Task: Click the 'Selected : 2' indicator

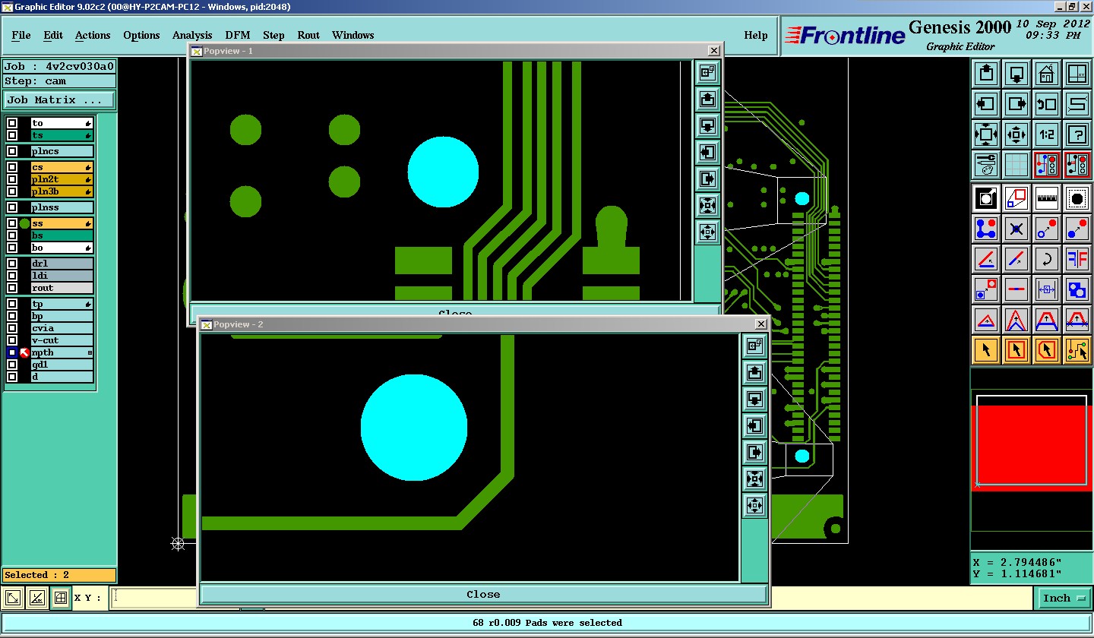Action: (59, 575)
